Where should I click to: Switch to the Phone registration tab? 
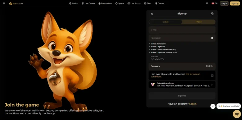click(x=199, y=22)
